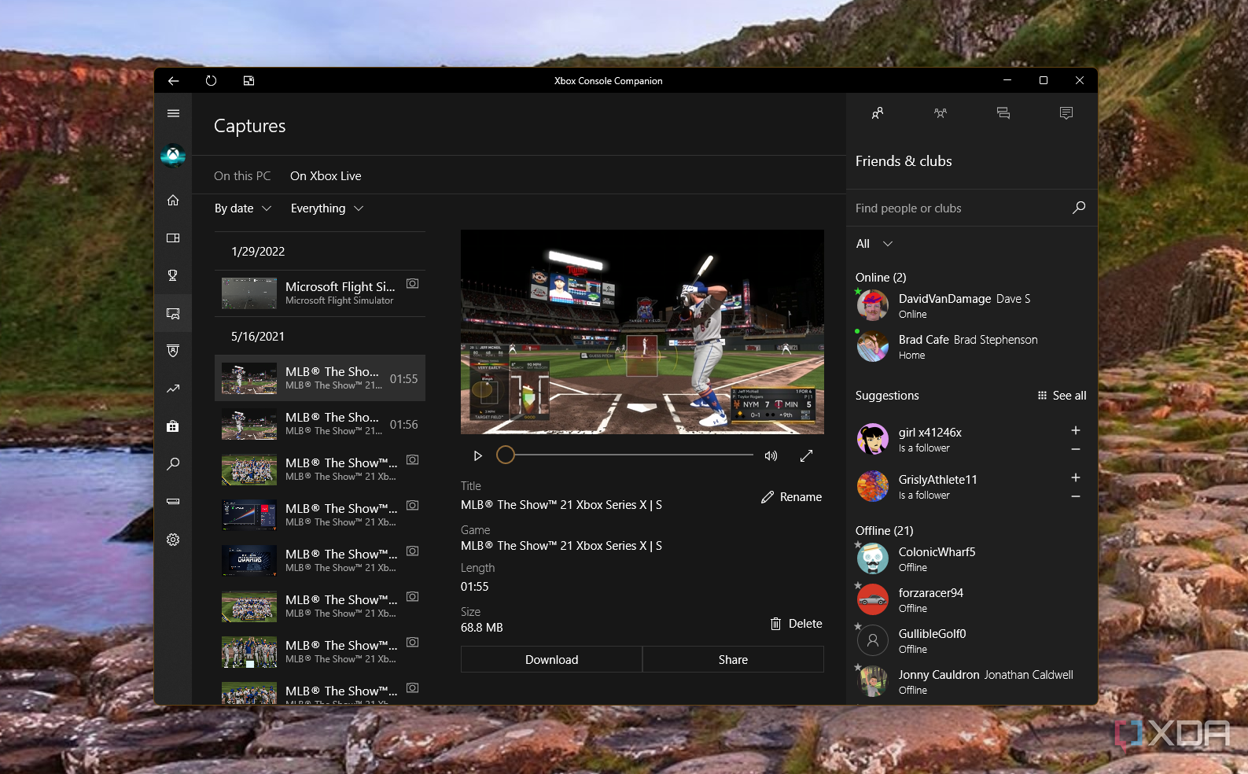Select the Microsoft Flight Simulator capture

coord(320,293)
